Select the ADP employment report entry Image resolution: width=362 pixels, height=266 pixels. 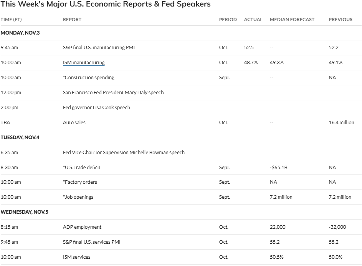(x=82, y=227)
